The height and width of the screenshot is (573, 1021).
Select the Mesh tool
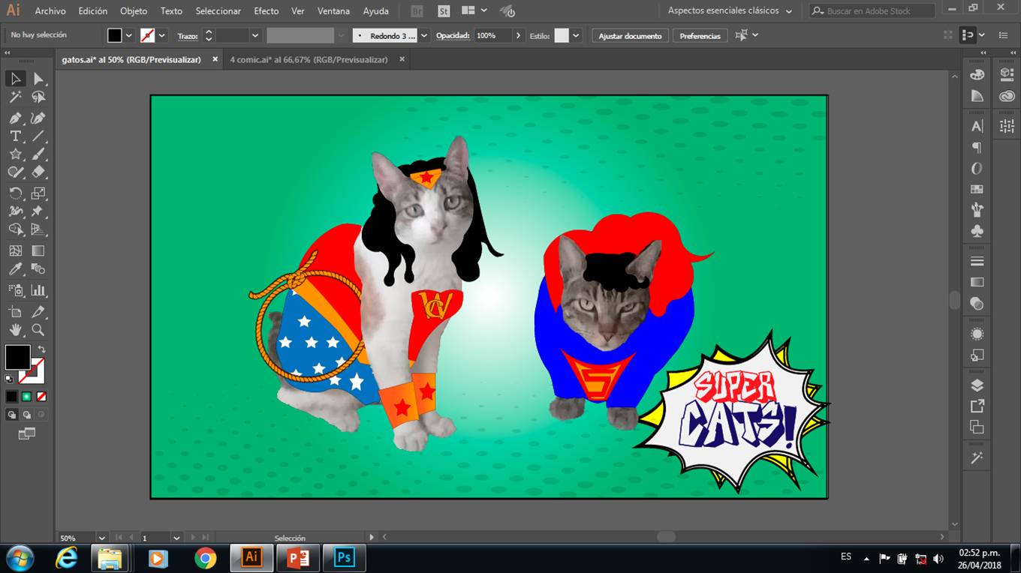pos(15,250)
